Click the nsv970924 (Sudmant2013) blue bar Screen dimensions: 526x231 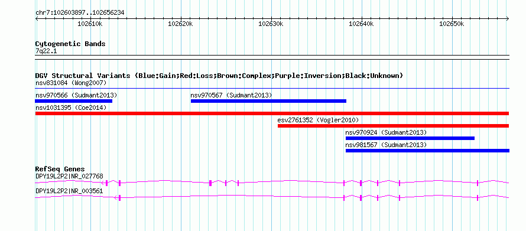pos(410,138)
